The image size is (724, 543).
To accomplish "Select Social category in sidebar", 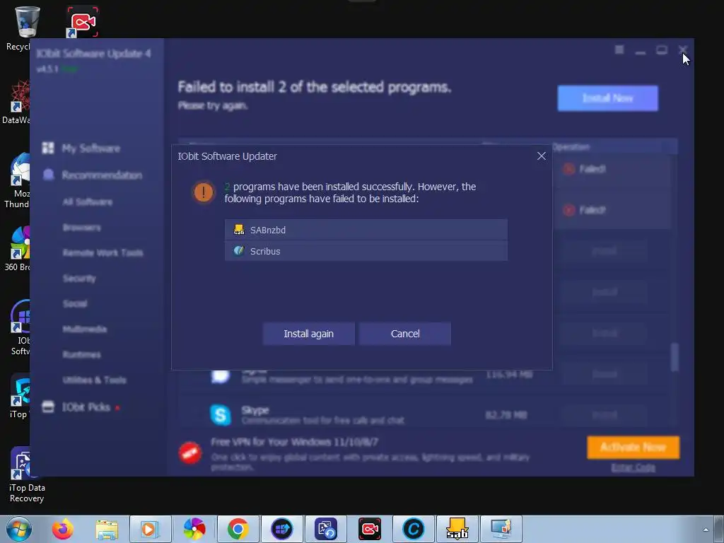I will coord(75,303).
